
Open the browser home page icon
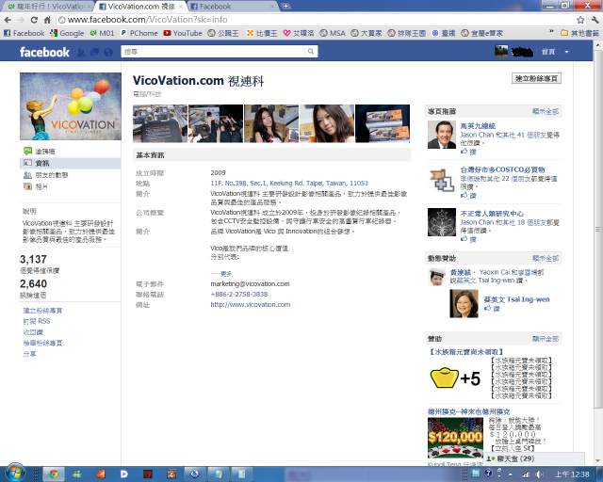coord(47,20)
